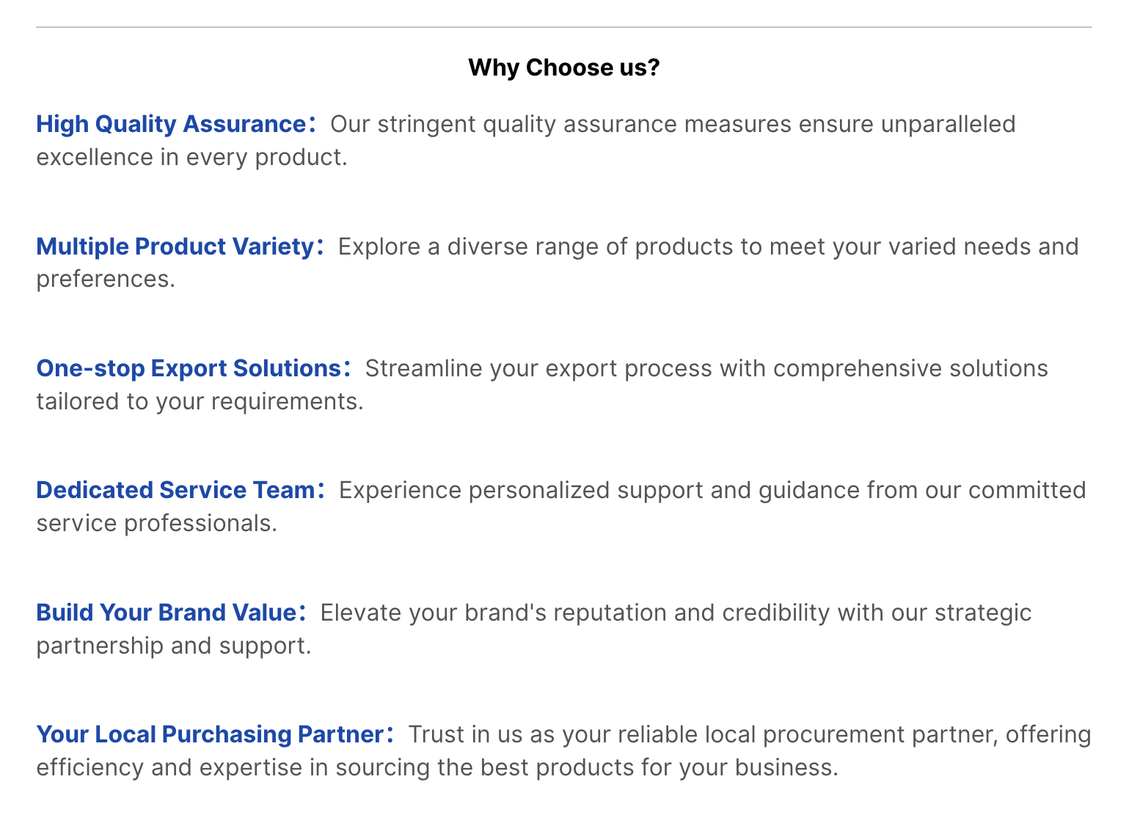Image resolution: width=1140 pixels, height=826 pixels.
Task: Select the "Dedicated Service Team" blue label
Action: coord(176,490)
